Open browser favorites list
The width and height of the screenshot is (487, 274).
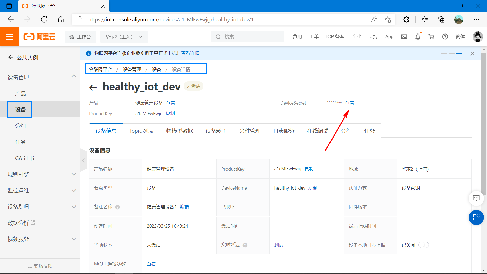click(425, 19)
